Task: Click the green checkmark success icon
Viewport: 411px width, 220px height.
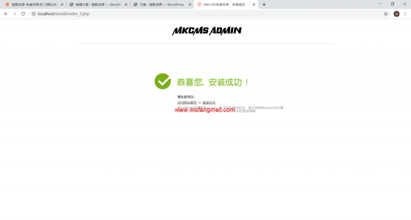Action: coord(162,81)
